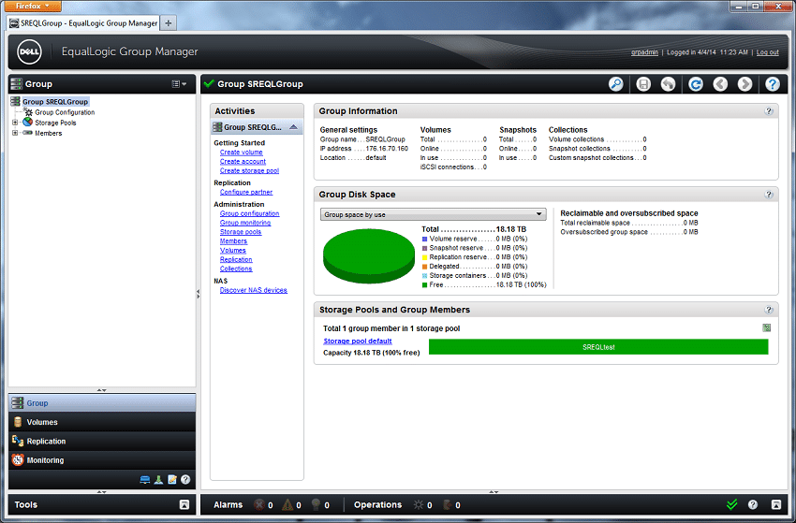The width and height of the screenshot is (796, 523).
Task: Click the grpadmin user link
Action: coord(644,52)
